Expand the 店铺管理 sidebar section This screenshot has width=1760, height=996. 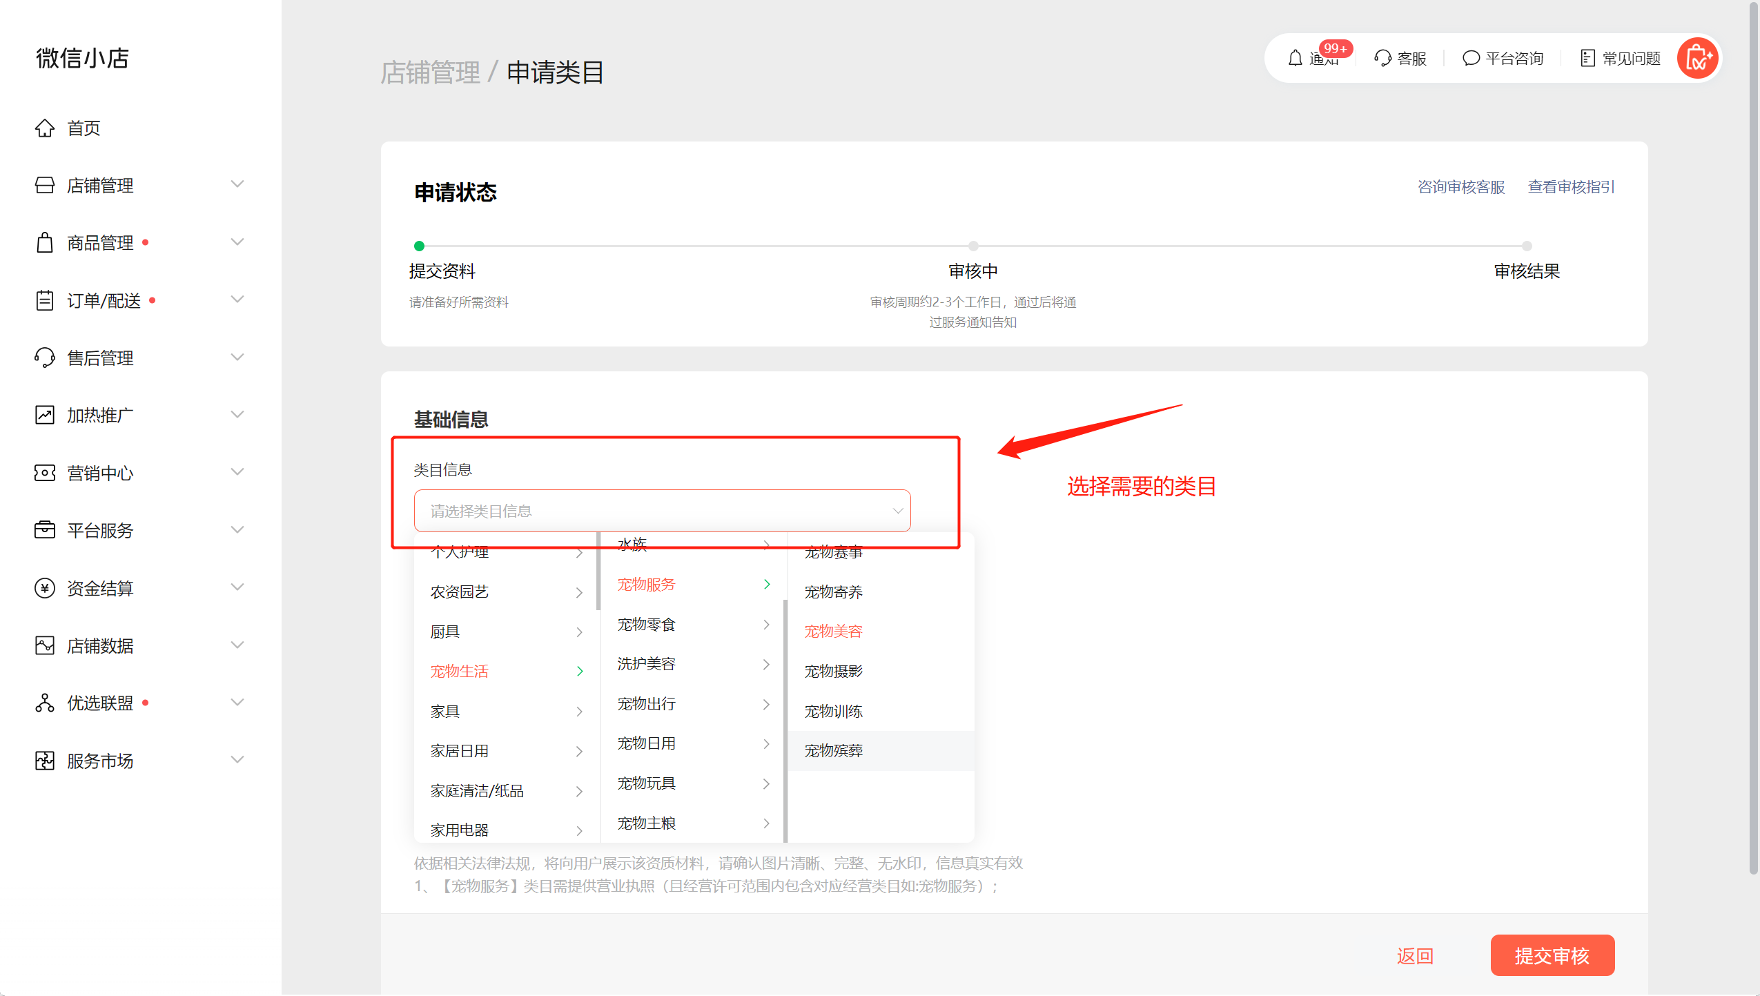[237, 184]
